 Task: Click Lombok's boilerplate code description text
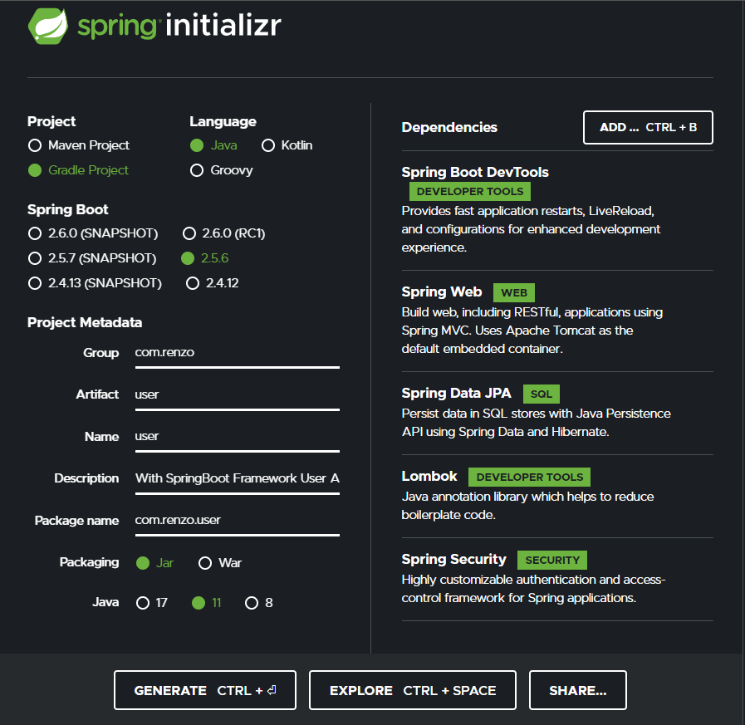coord(527,506)
